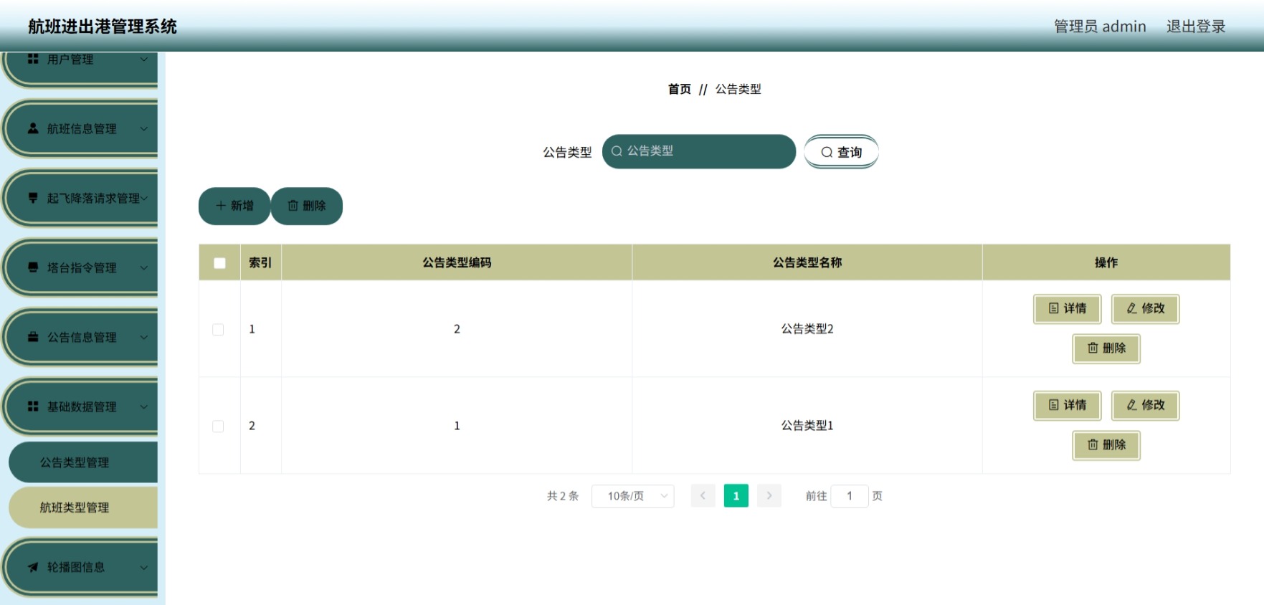
Task: Check the row checkbox for 公告类型1
Action: (x=218, y=427)
